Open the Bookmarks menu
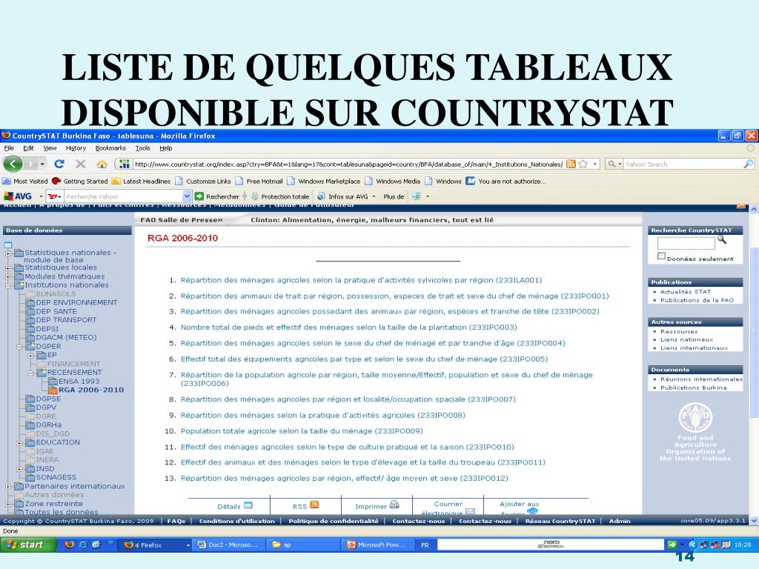This screenshot has width=759, height=569. [110, 148]
